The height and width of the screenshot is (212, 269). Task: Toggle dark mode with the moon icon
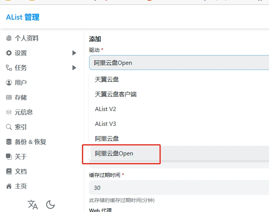pyautogui.click(x=50, y=205)
